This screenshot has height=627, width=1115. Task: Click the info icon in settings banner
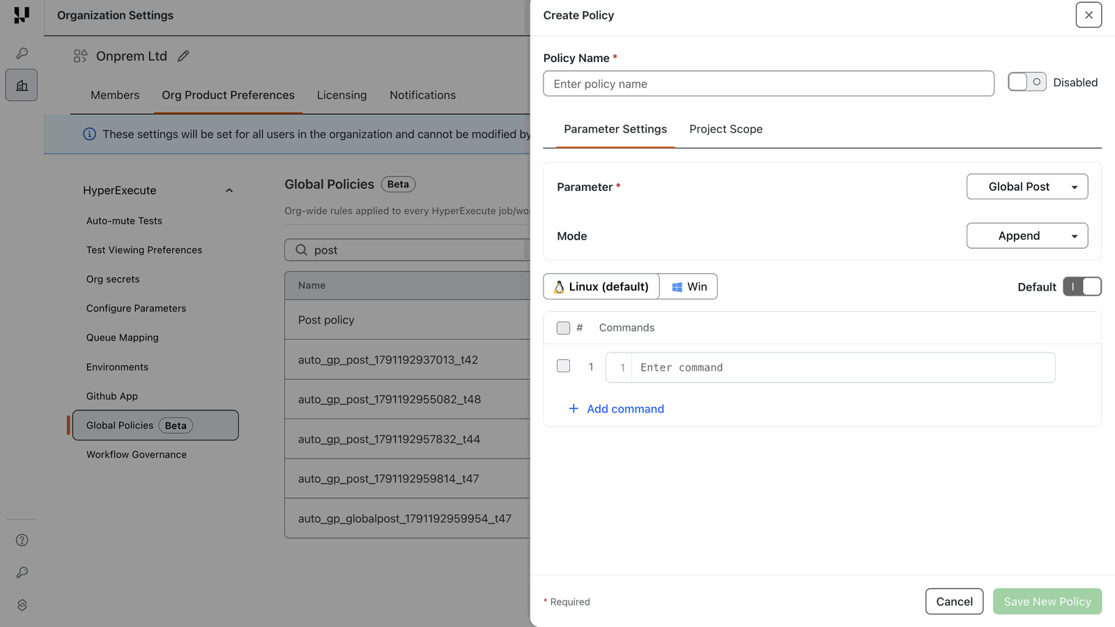tap(89, 134)
